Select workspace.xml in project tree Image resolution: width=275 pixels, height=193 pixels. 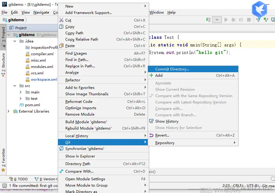click(44, 80)
